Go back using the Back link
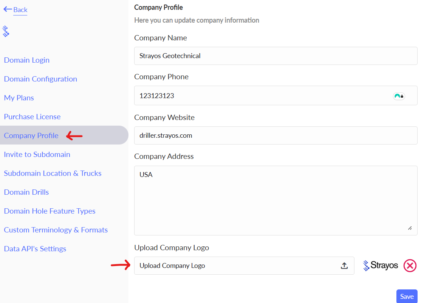 click(x=15, y=9)
